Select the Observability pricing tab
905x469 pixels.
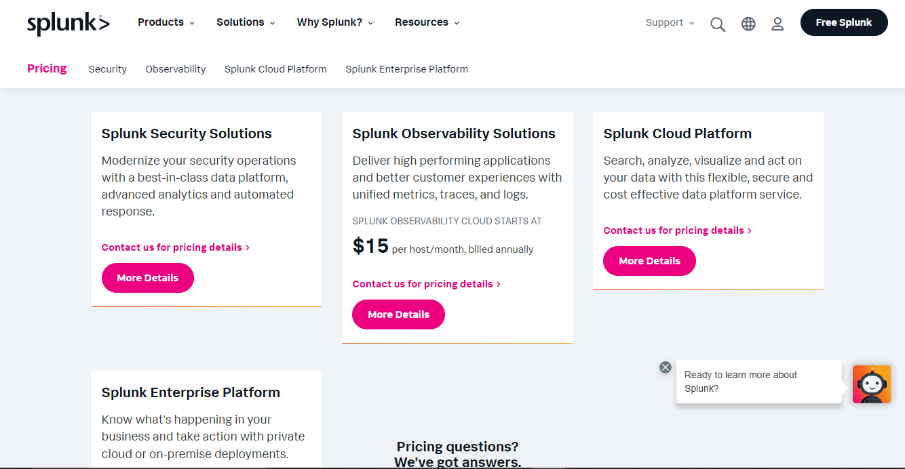click(x=175, y=69)
